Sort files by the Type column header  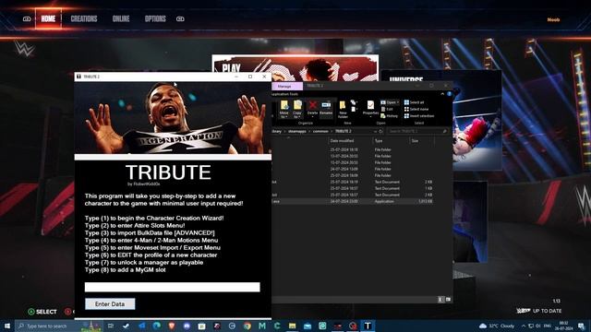(379, 141)
